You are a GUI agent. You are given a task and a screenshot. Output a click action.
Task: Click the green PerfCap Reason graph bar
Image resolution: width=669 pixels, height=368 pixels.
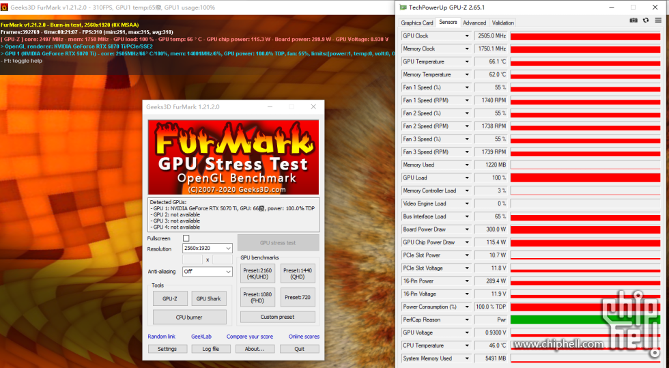point(586,320)
